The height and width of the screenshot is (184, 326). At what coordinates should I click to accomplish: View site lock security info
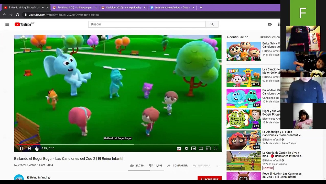pyautogui.click(x=25, y=15)
